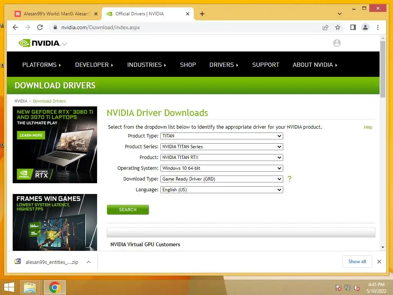
Task: Reload the NVIDIA drivers page
Action: click(40, 27)
